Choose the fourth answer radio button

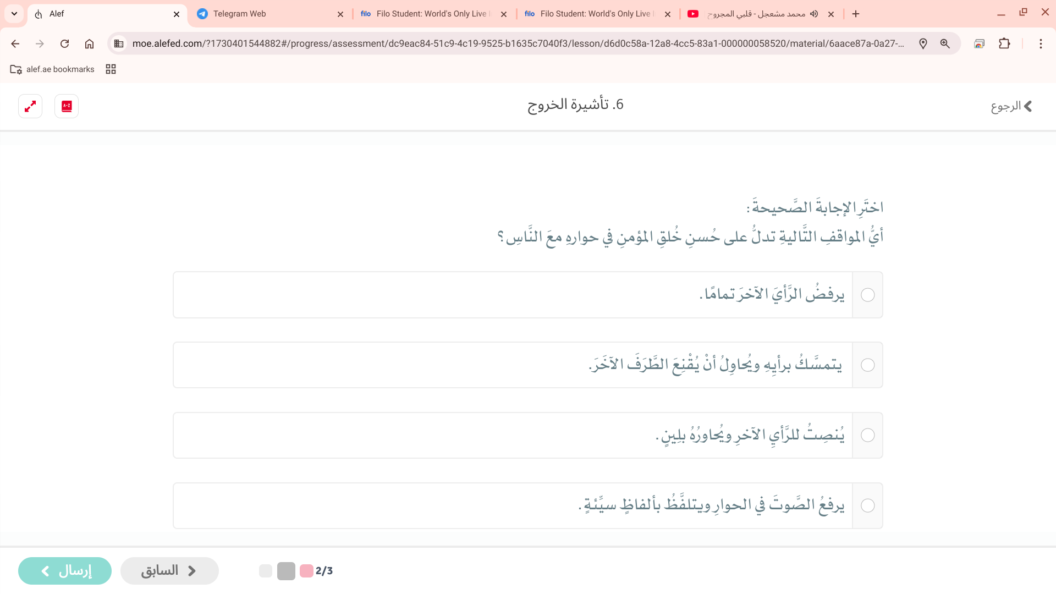click(867, 506)
